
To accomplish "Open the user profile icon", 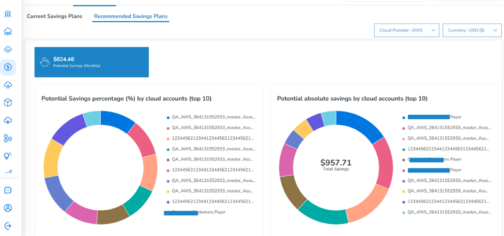I will pos(8,208).
